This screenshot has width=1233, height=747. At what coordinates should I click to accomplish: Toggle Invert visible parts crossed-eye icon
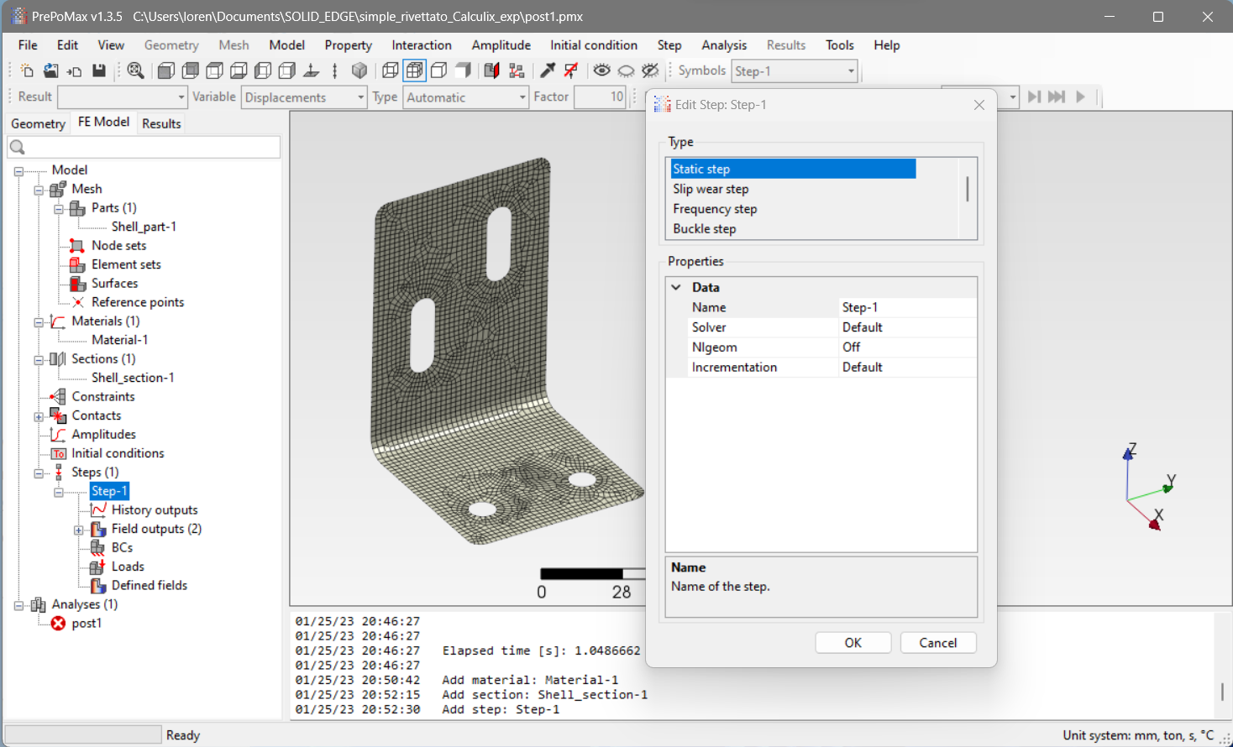(650, 71)
